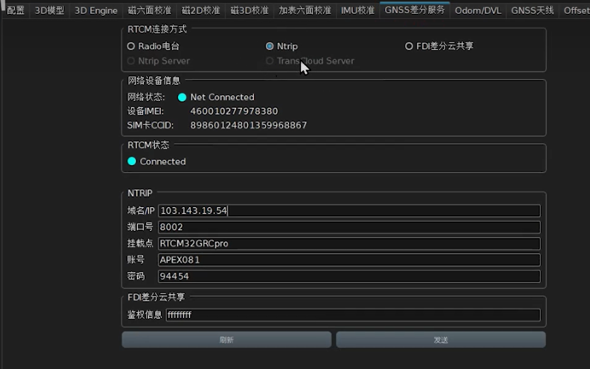Click the 发送 send button

441,340
